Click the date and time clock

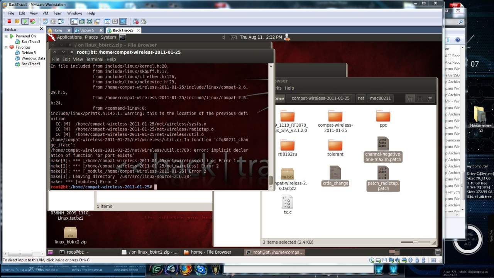[x=261, y=37]
